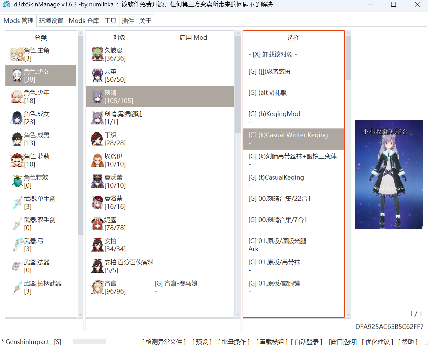Select the 01.原版/吊带袜 mod
The width and height of the screenshot is (428, 345).
294,266
